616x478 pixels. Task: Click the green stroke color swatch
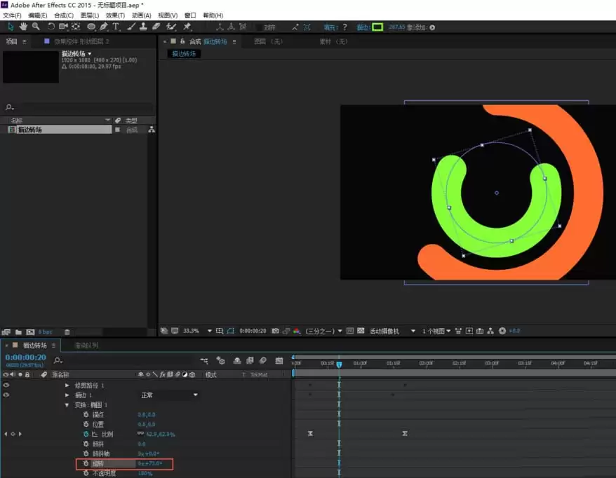pos(377,27)
